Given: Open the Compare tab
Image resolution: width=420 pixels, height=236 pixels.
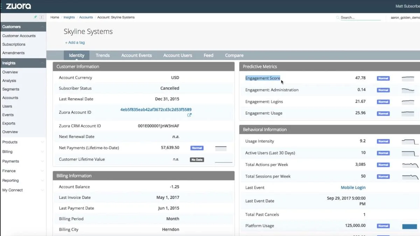Looking at the screenshot, I should coord(234,55).
